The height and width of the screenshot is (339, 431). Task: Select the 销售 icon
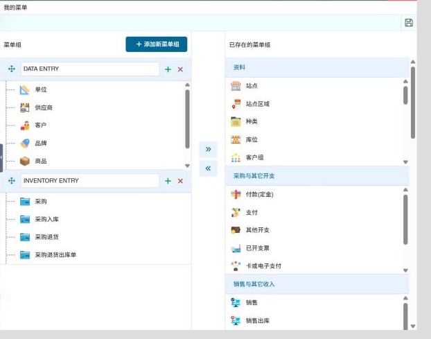coord(236,303)
